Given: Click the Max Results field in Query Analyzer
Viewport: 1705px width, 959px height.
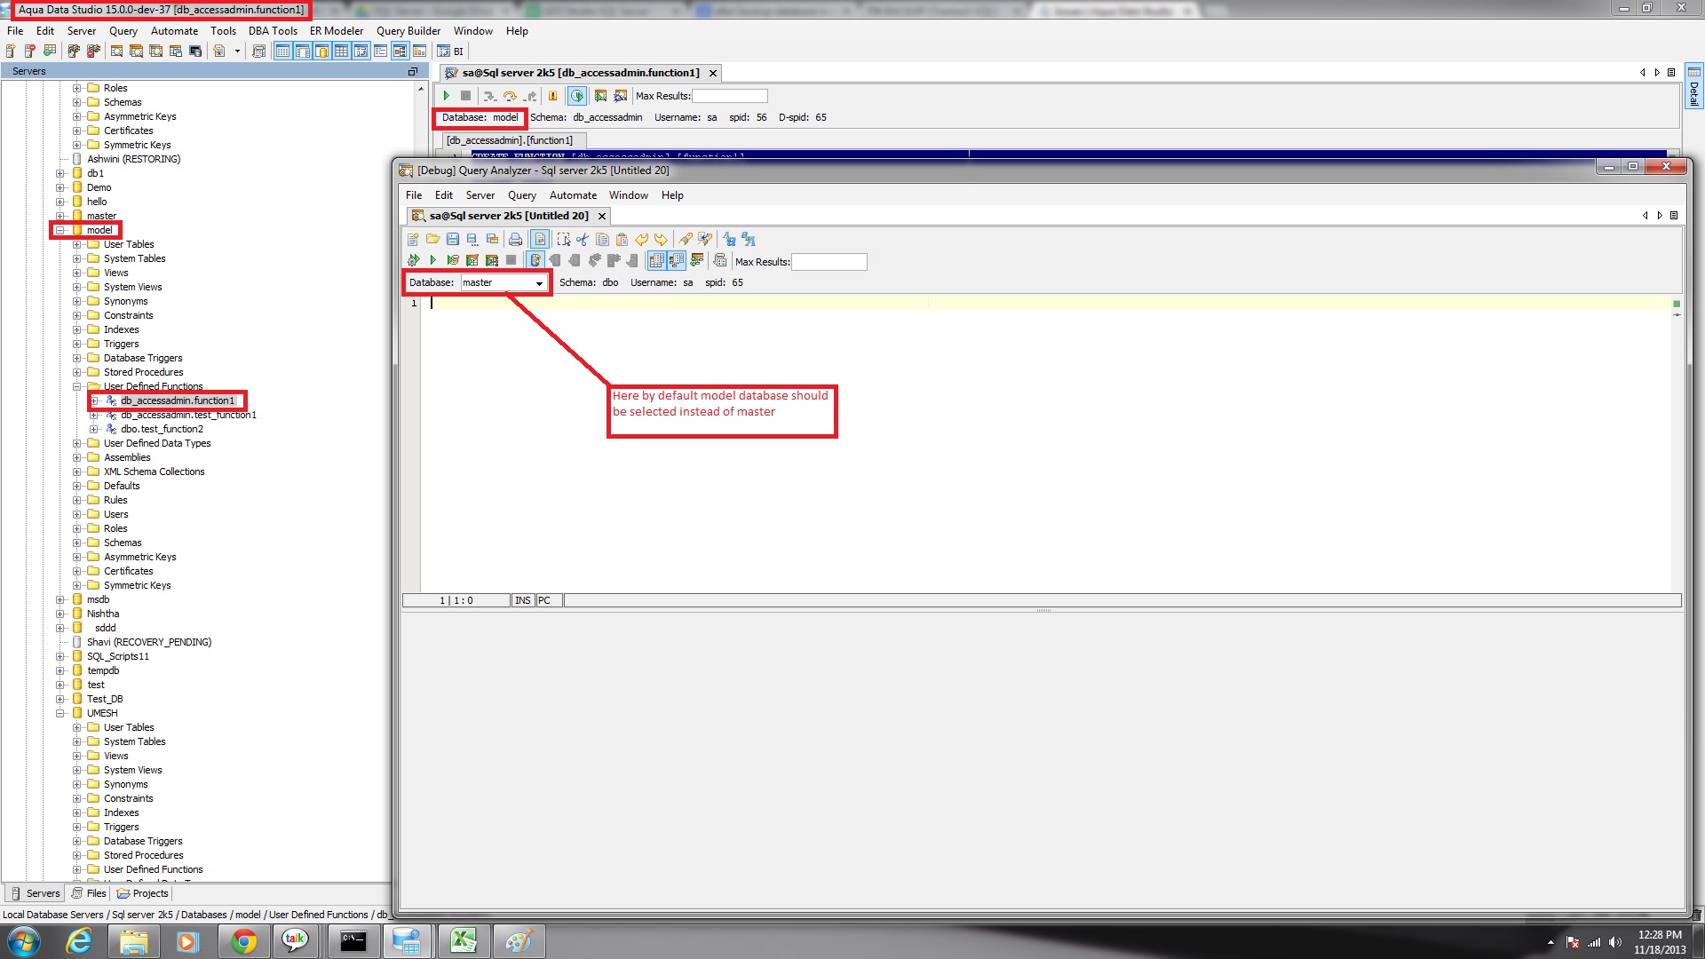Looking at the screenshot, I should (829, 262).
